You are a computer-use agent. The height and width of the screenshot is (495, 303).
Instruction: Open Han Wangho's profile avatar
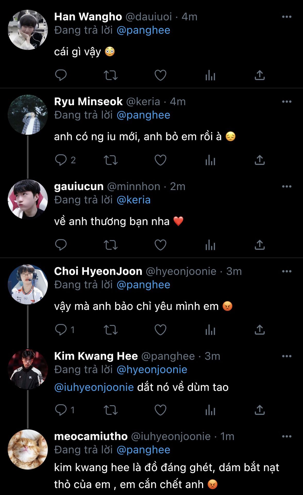coord(28,30)
